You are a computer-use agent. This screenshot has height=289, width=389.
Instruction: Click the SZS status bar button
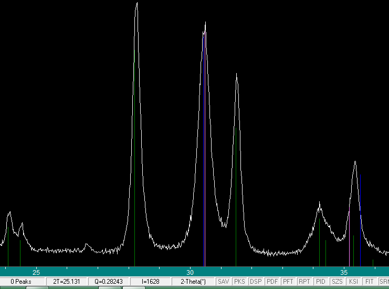tap(337, 282)
